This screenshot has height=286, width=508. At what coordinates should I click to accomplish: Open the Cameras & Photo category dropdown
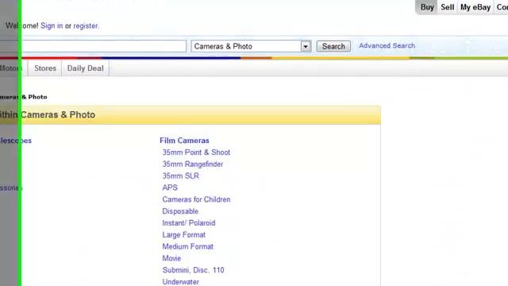pyautogui.click(x=251, y=46)
